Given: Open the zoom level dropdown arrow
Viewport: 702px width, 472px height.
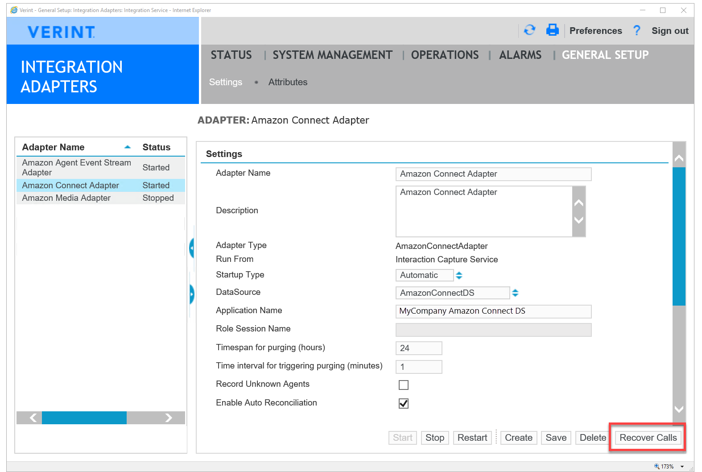Looking at the screenshot, I should click(682, 466).
